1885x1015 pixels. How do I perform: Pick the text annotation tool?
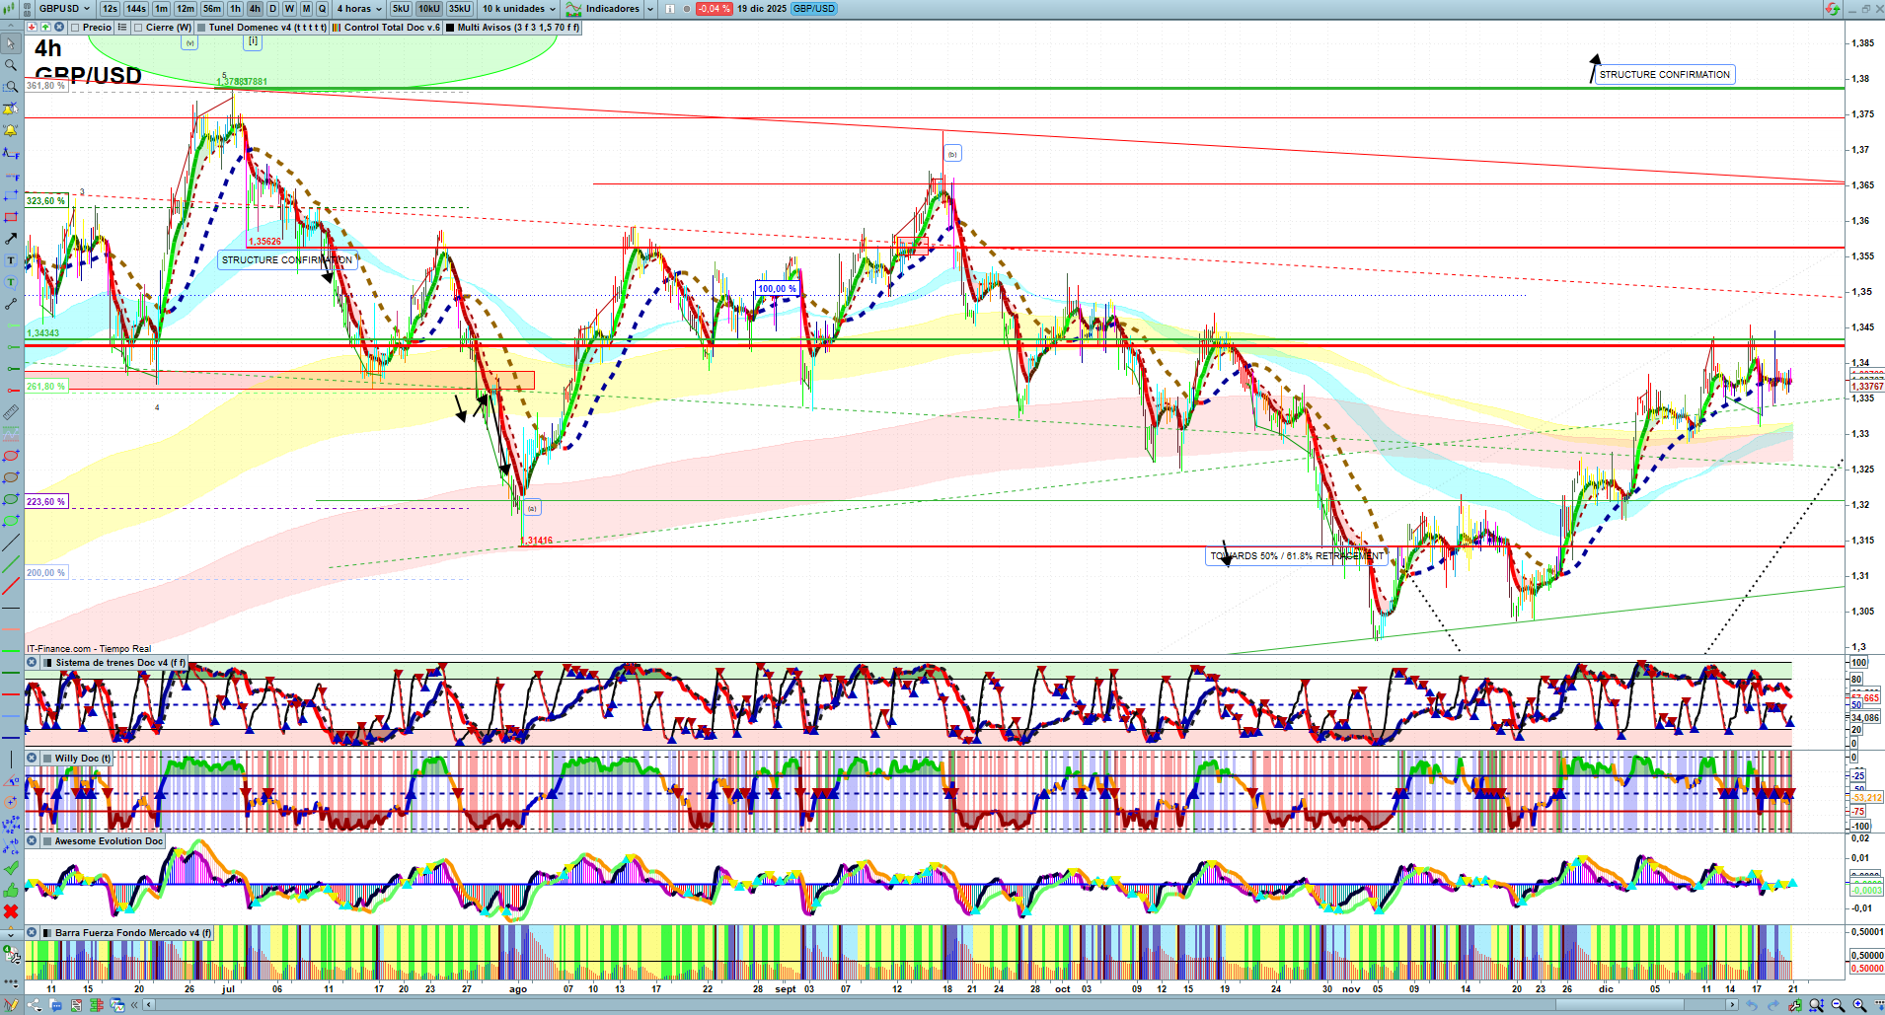click(x=11, y=260)
